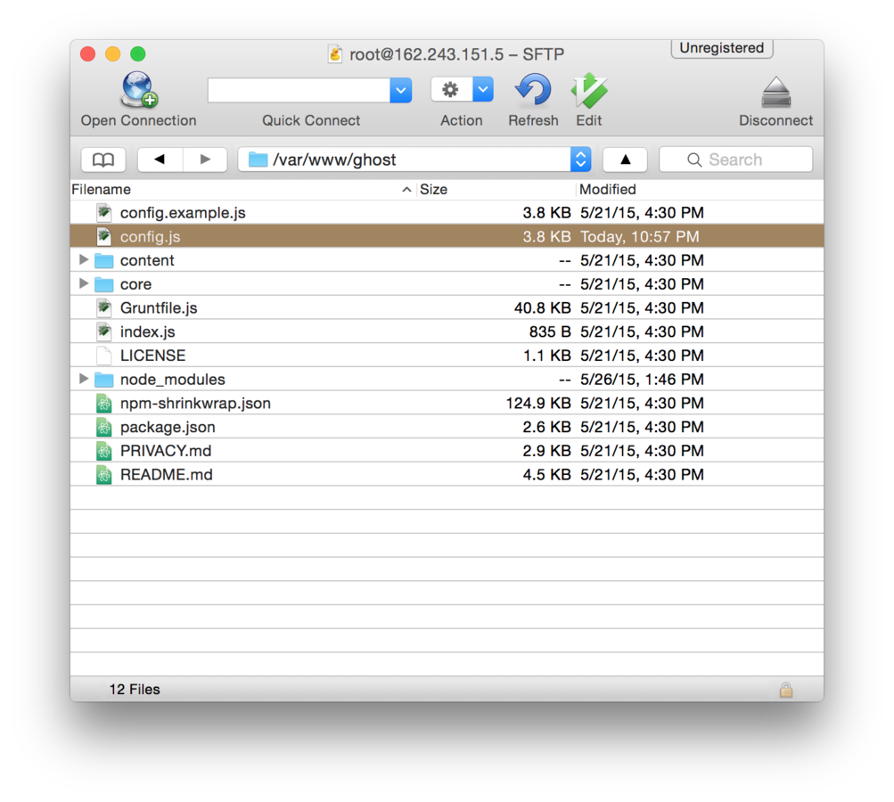Go to parent folder with up arrow
894x802 pixels.
(625, 160)
